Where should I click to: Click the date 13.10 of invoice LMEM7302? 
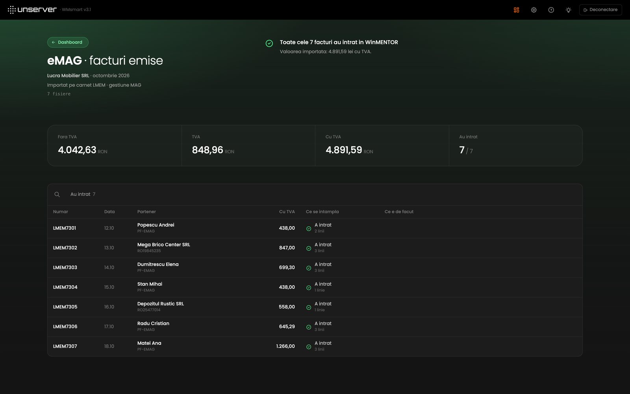[109, 248]
